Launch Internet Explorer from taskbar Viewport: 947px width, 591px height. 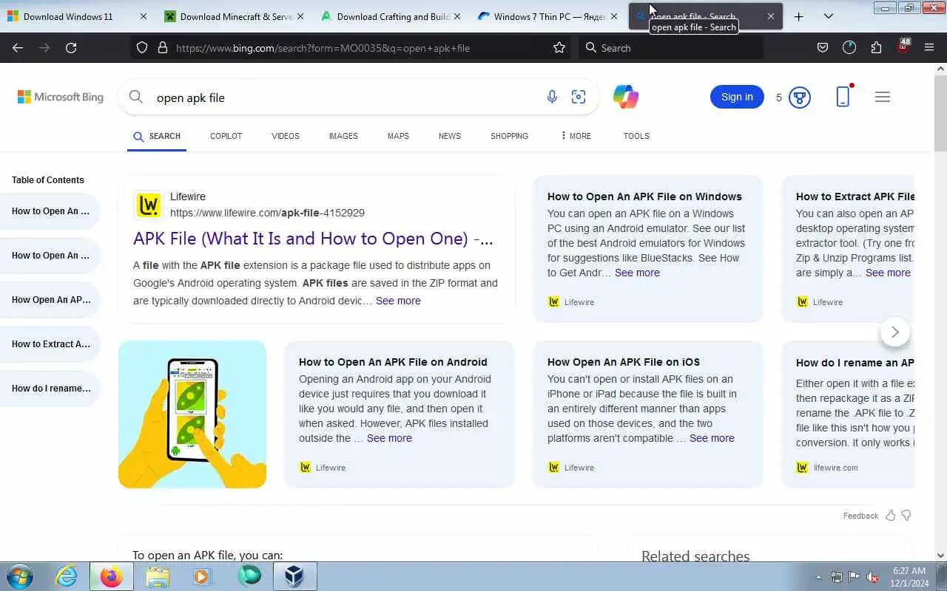(67, 576)
